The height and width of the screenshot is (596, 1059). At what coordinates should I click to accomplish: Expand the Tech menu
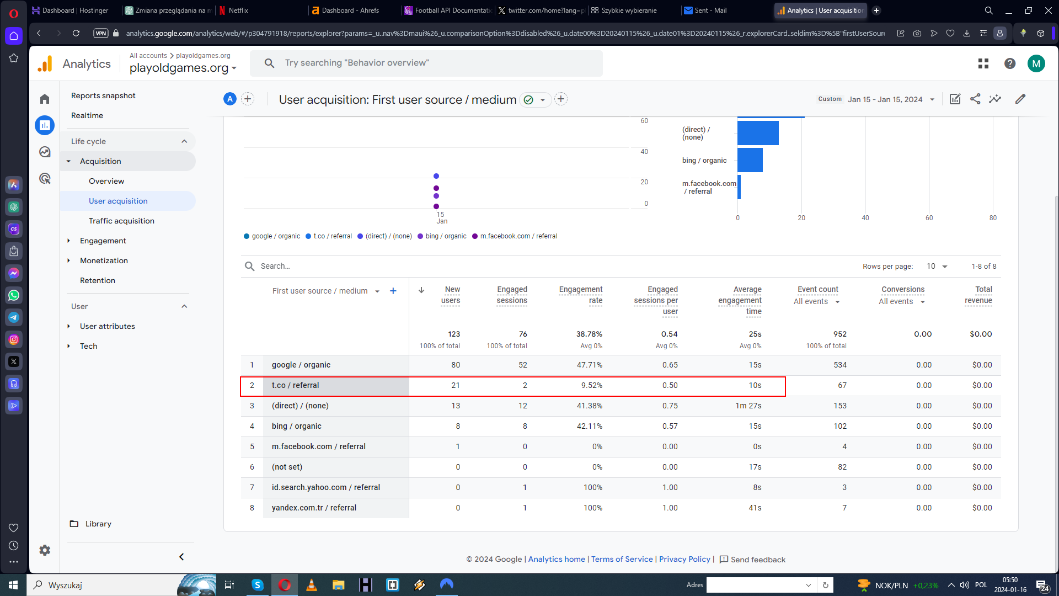click(88, 346)
